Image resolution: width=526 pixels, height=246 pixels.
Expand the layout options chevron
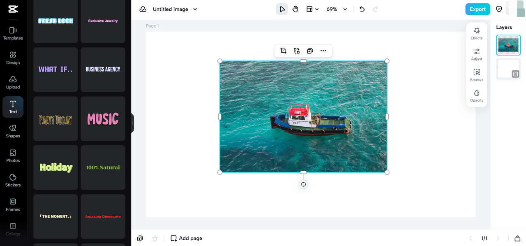pos(317,9)
